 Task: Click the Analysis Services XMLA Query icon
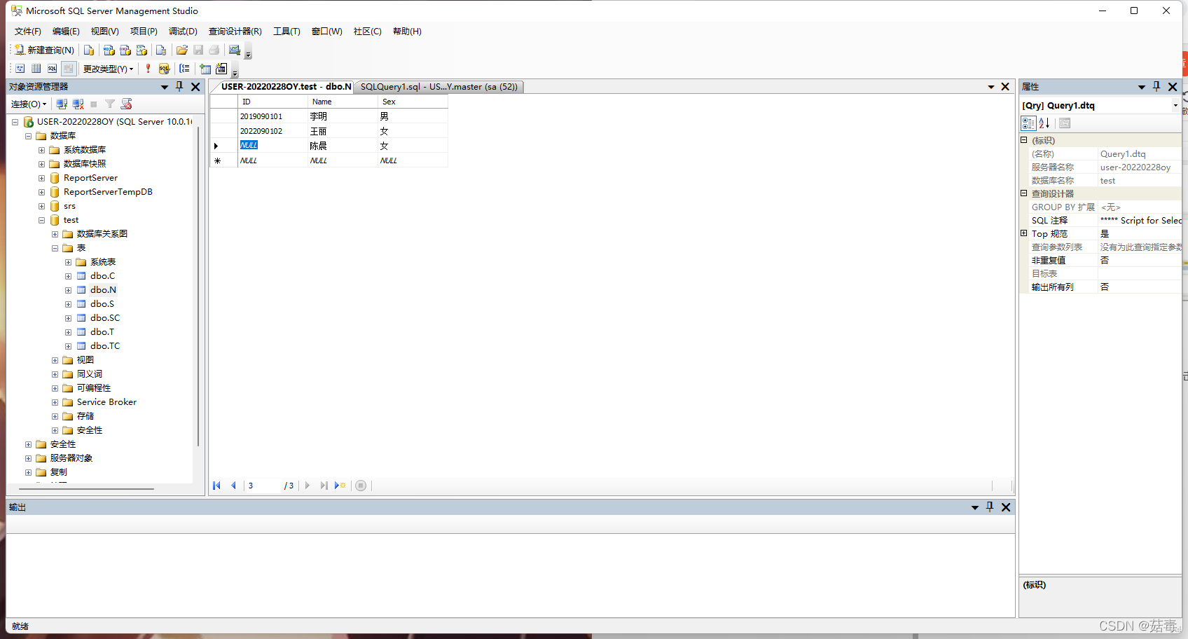coord(141,50)
